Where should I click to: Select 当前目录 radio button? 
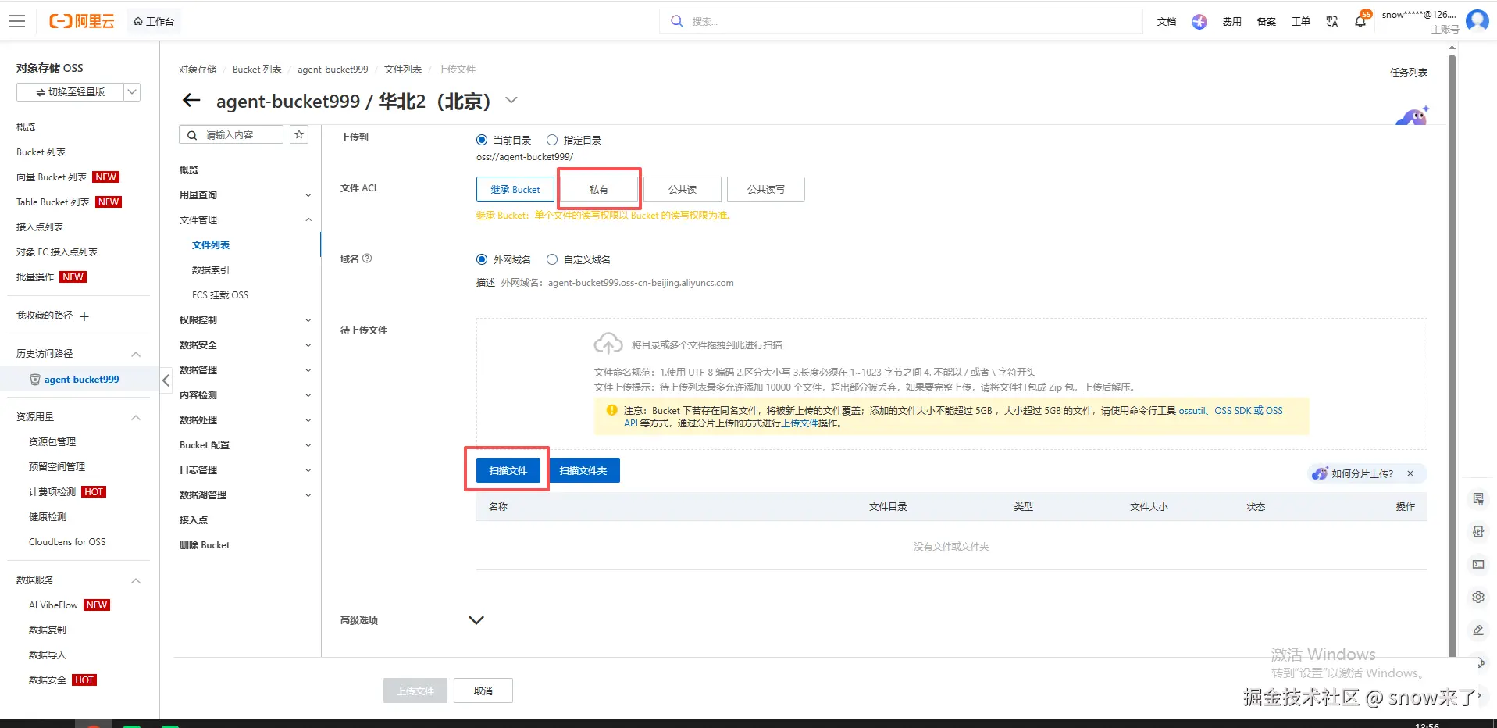click(x=482, y=140)
